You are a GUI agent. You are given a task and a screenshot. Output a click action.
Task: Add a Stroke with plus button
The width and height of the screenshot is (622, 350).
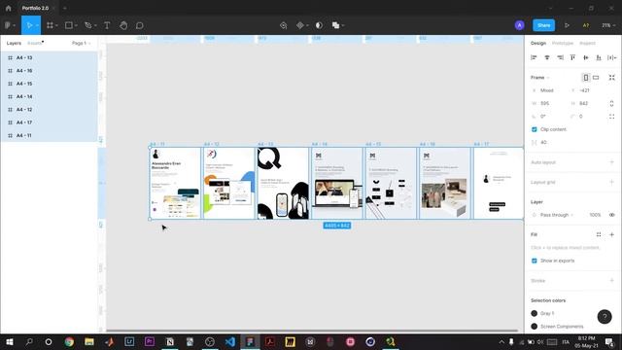(x=611, y=281)
